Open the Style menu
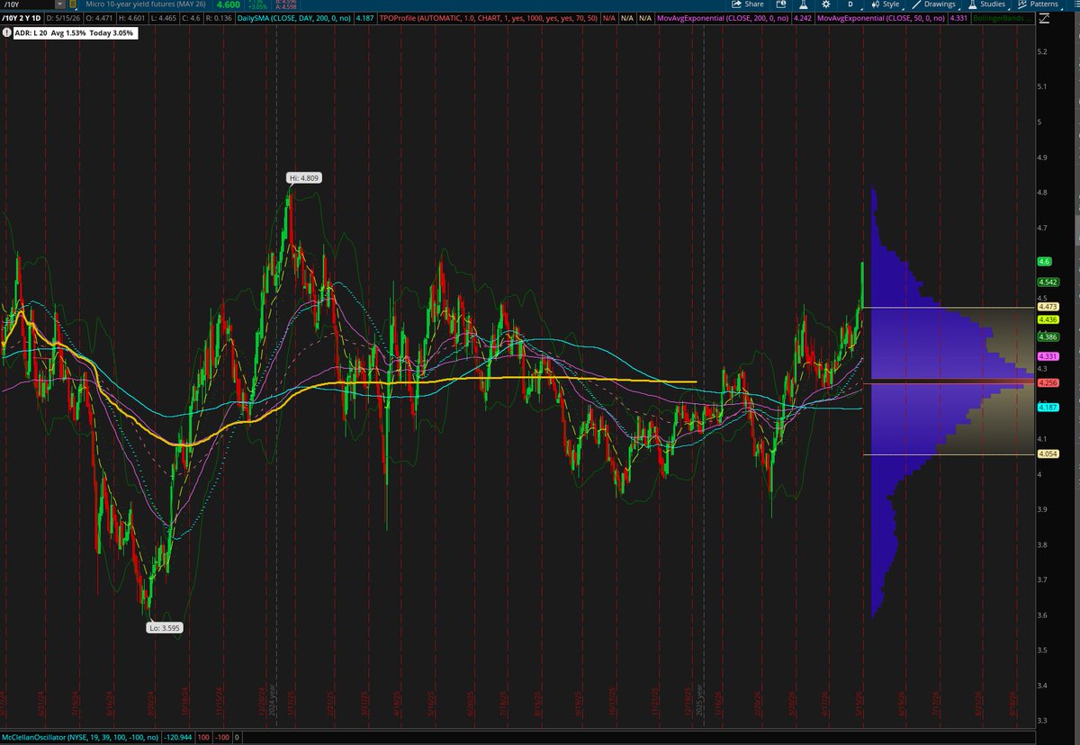Image resolution: width=1080 pixels, height=745 pixels. coord(885,4)
